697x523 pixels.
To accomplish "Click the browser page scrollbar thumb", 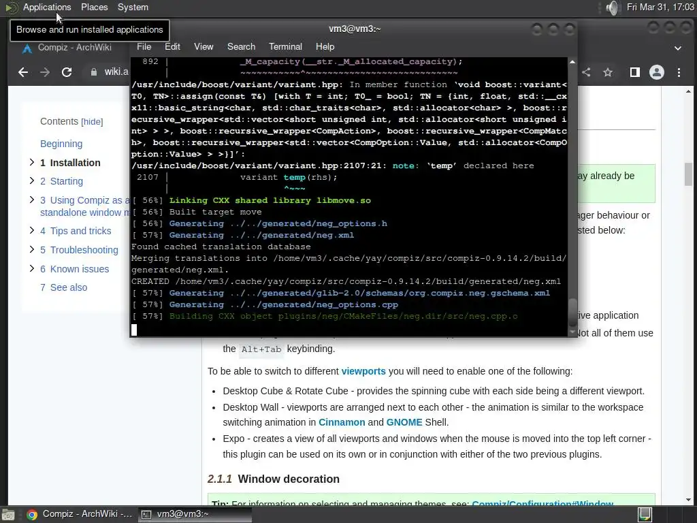I will tap(688, 174).
